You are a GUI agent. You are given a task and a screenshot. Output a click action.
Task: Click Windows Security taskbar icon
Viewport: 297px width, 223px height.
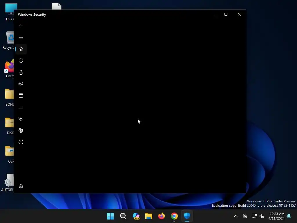coord(187,216)
